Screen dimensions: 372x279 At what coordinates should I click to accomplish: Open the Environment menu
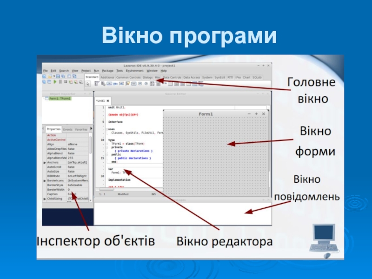[x=134, y=71]
